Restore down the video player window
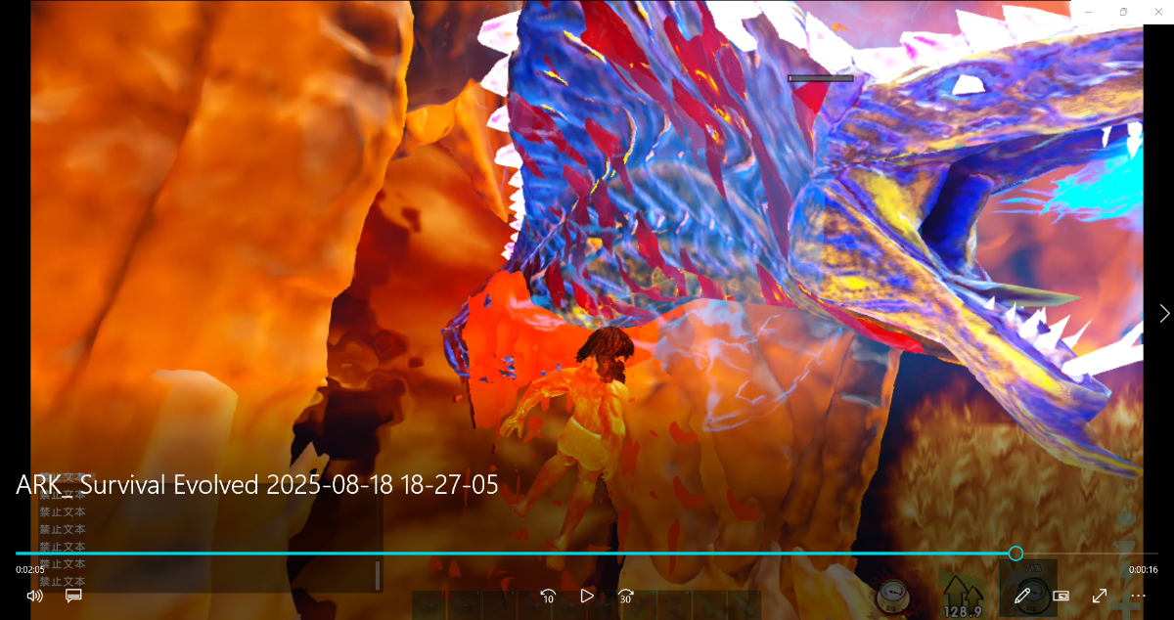Viewport: 1174px width, 620px height. click(1124, 12)
